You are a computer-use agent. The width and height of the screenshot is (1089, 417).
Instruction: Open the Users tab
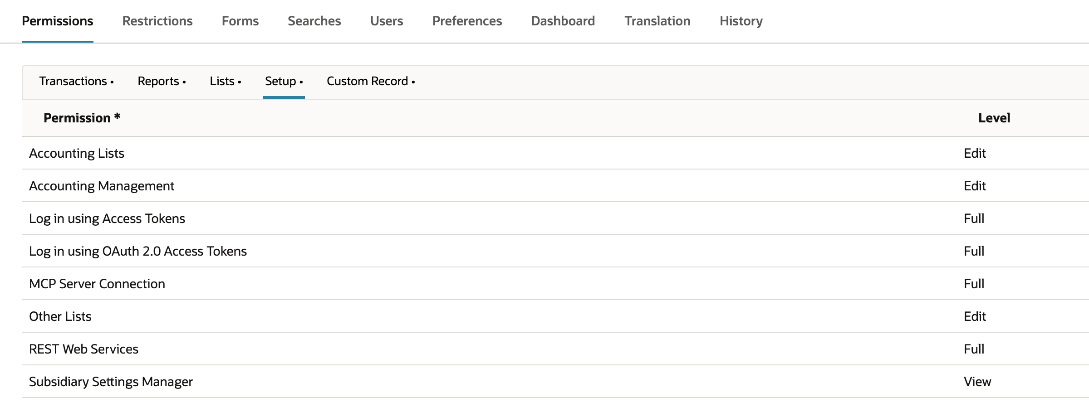coord(387,21)
